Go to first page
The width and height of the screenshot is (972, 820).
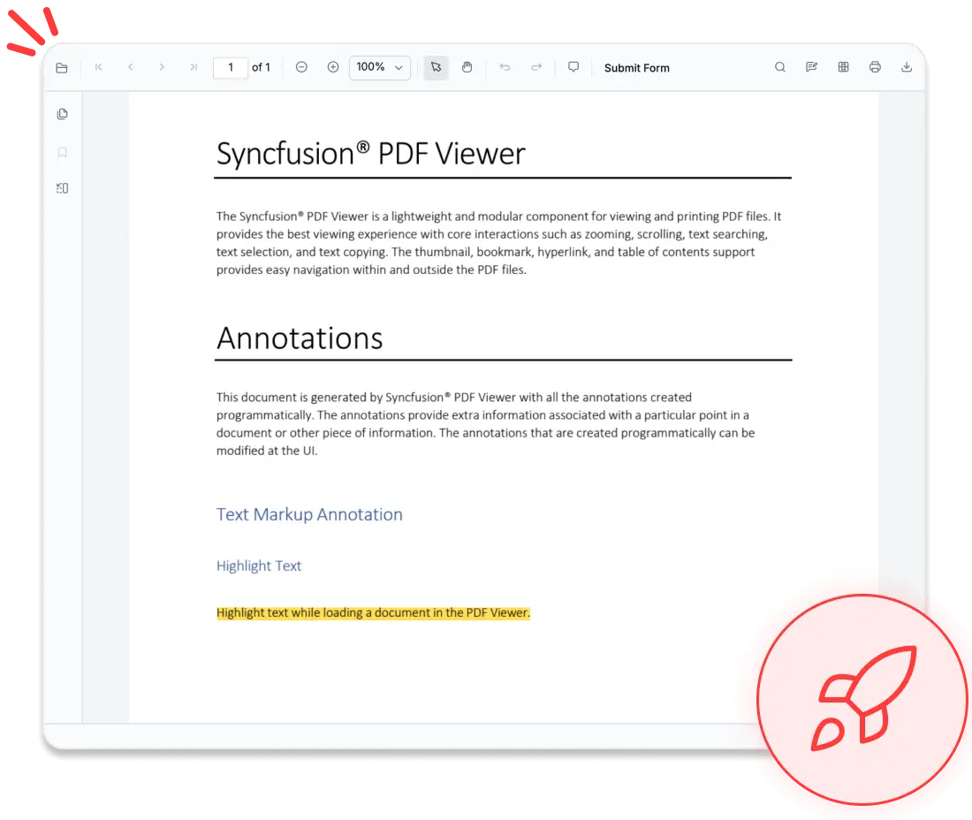(x=99, y=67)
